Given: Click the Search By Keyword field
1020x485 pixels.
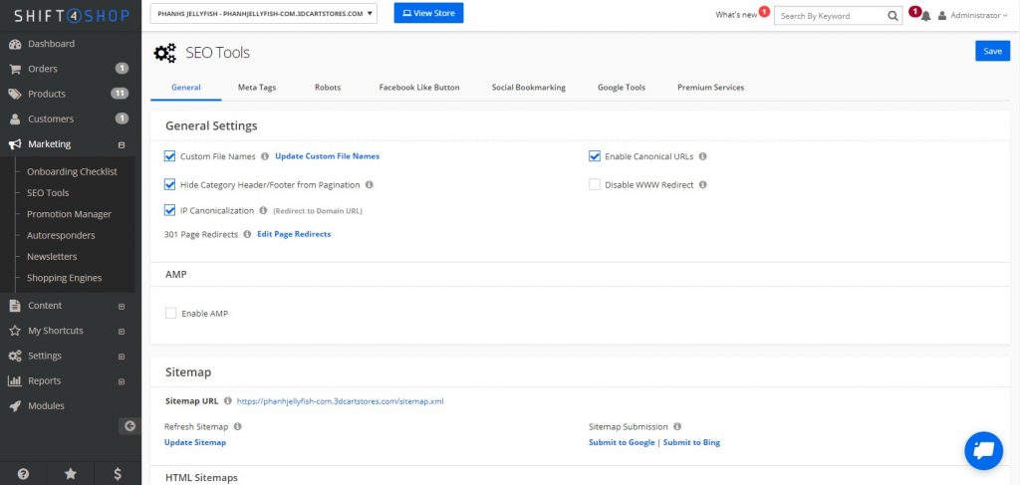Looking at the screenshot, I should pos(830,16).
